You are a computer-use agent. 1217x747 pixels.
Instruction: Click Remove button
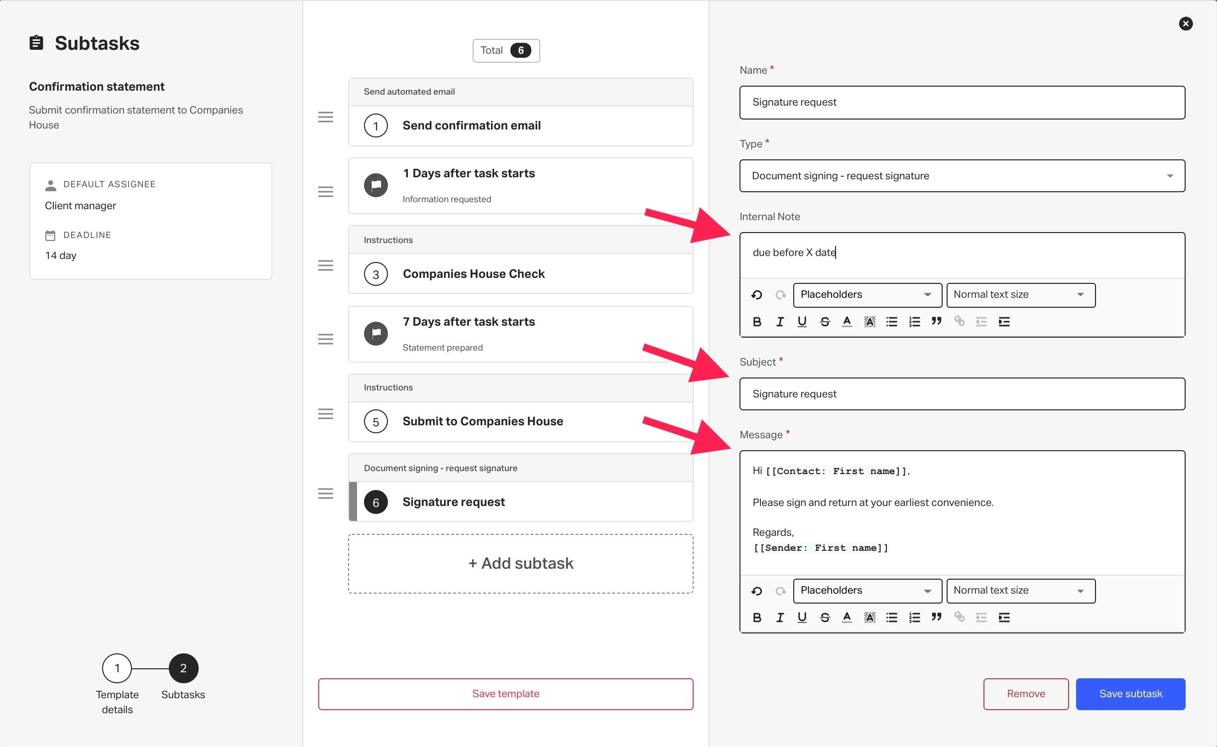coord(1026,694)
